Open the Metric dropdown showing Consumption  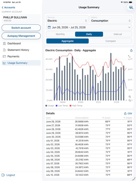click(111, 19)
